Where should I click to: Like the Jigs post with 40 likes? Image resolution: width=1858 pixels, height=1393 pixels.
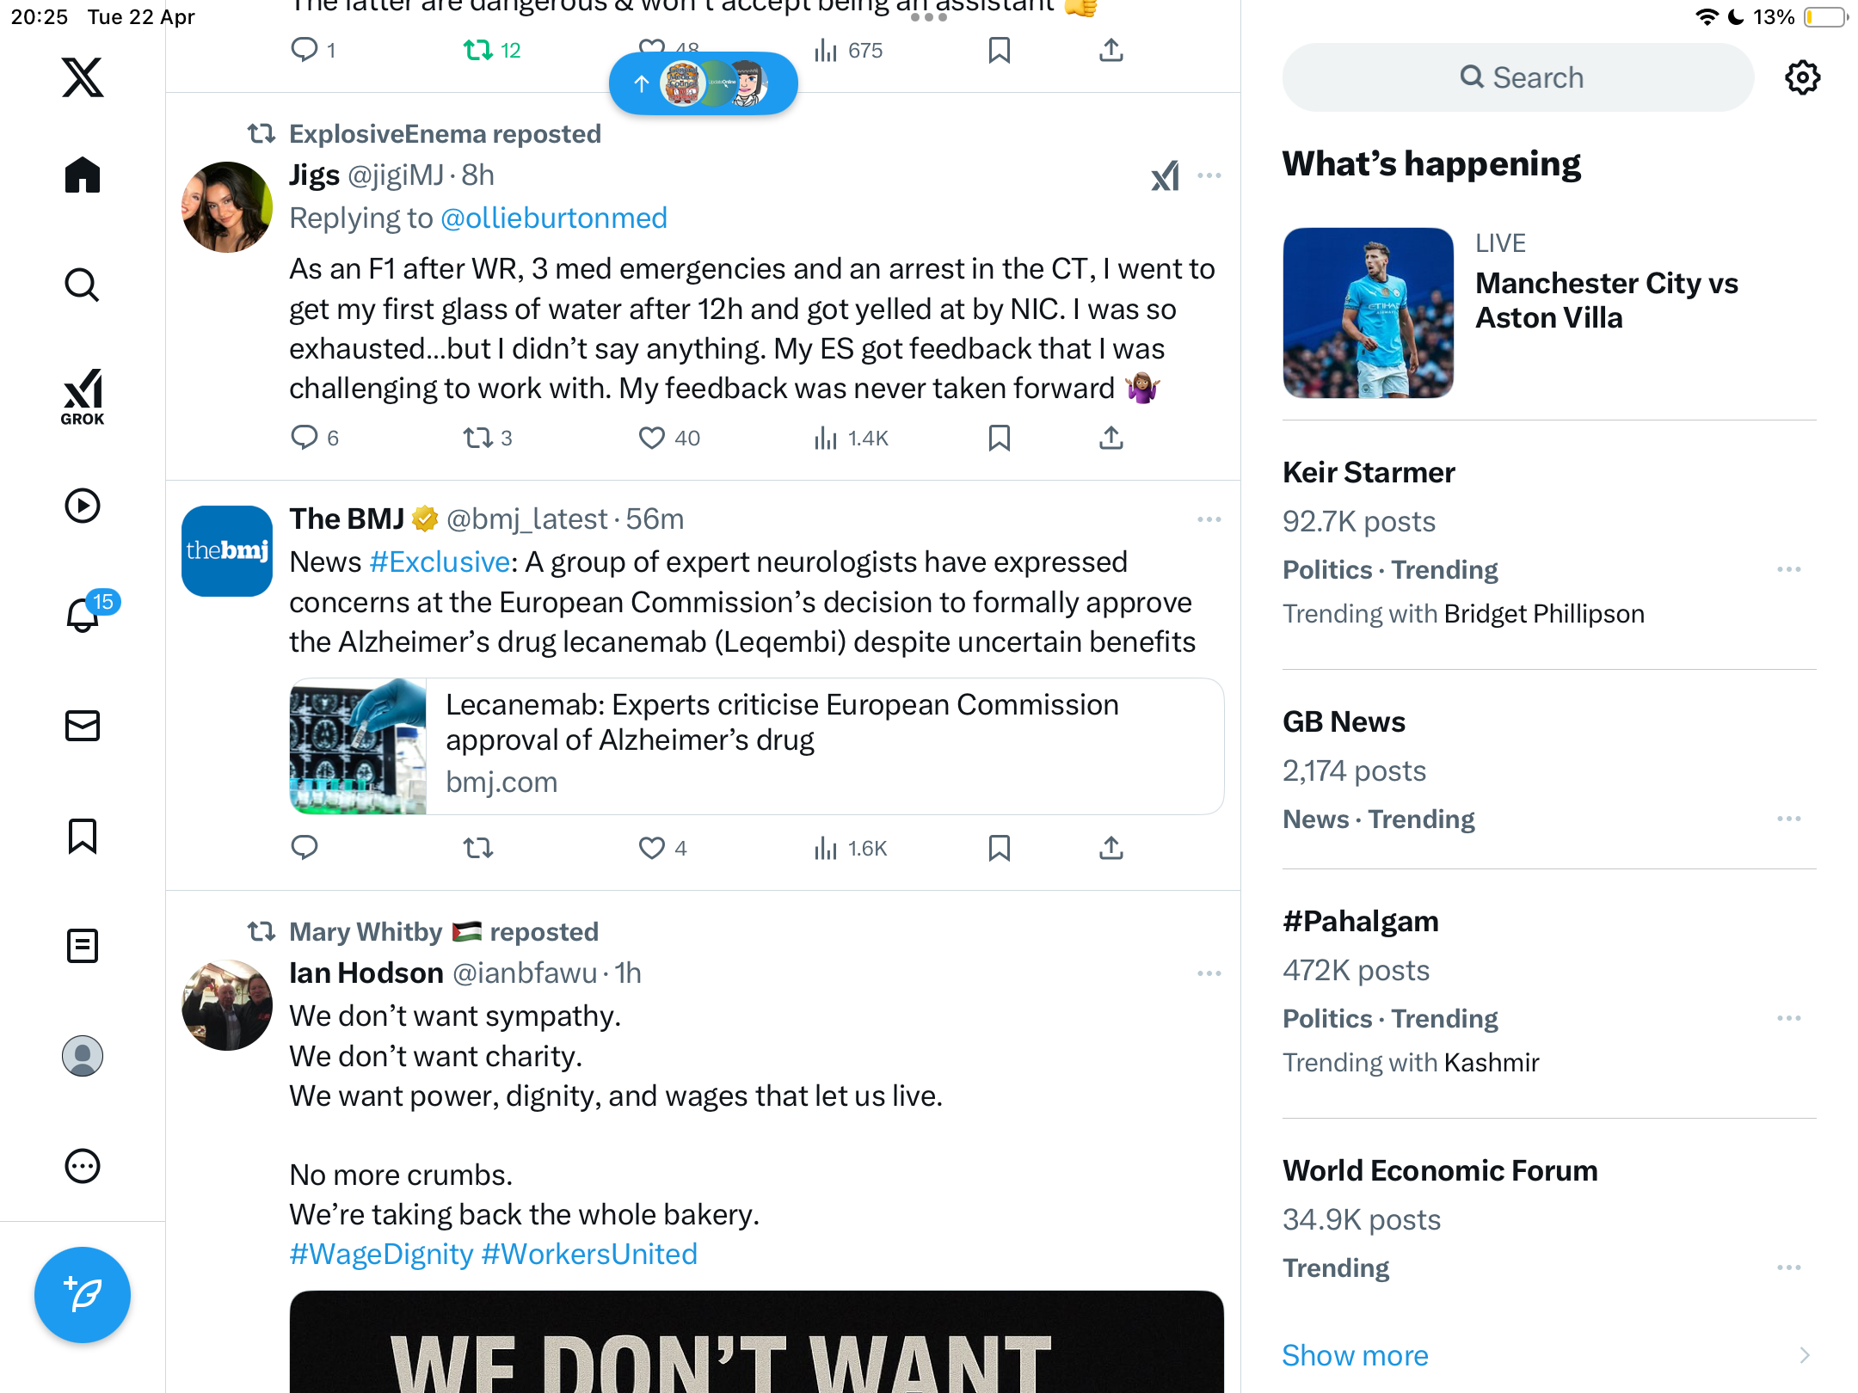click(x=651, y=438)
